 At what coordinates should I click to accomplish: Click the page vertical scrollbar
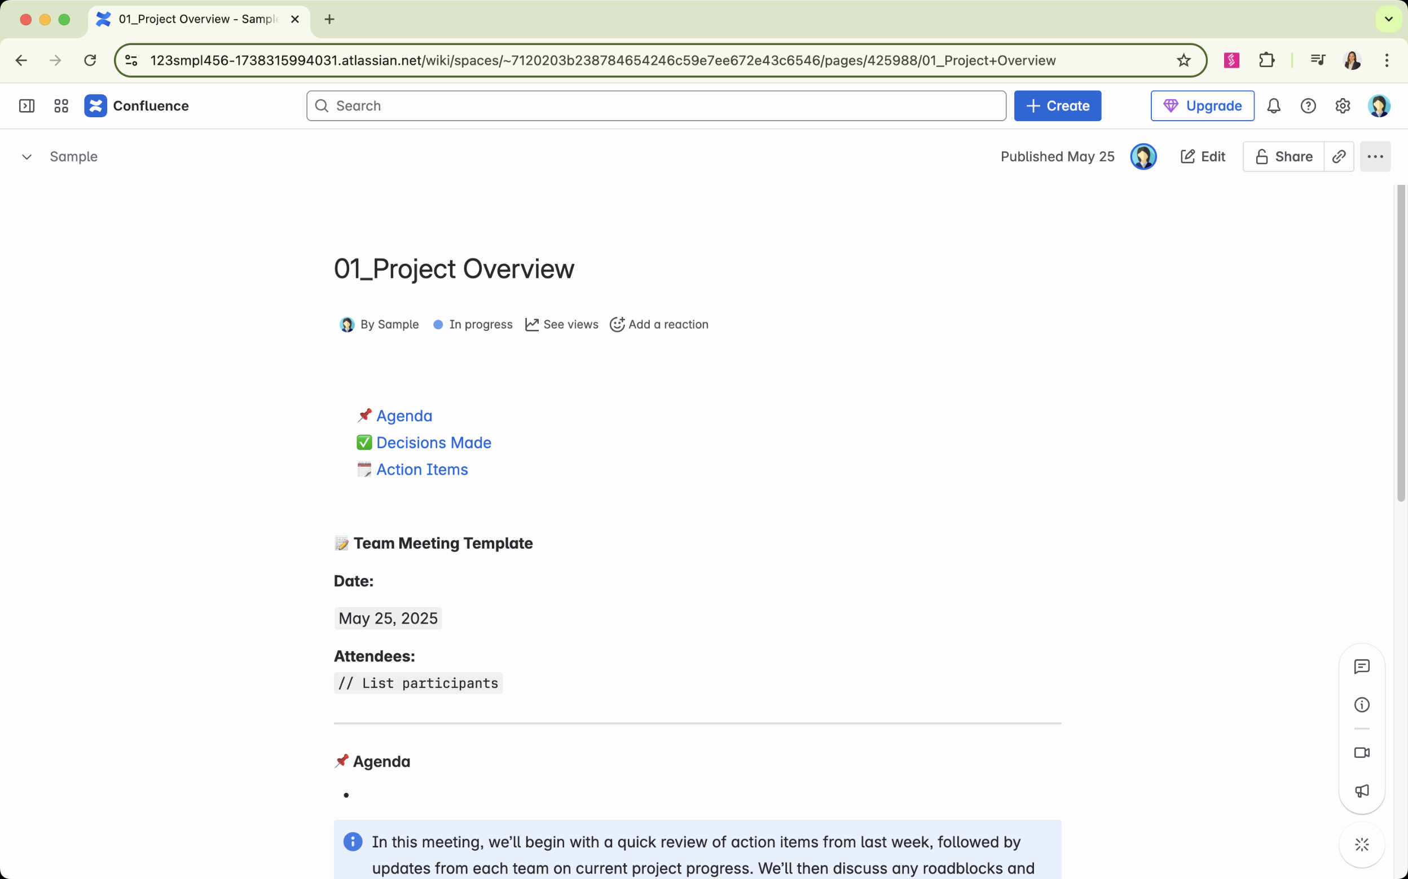[x=1401, y=343]
